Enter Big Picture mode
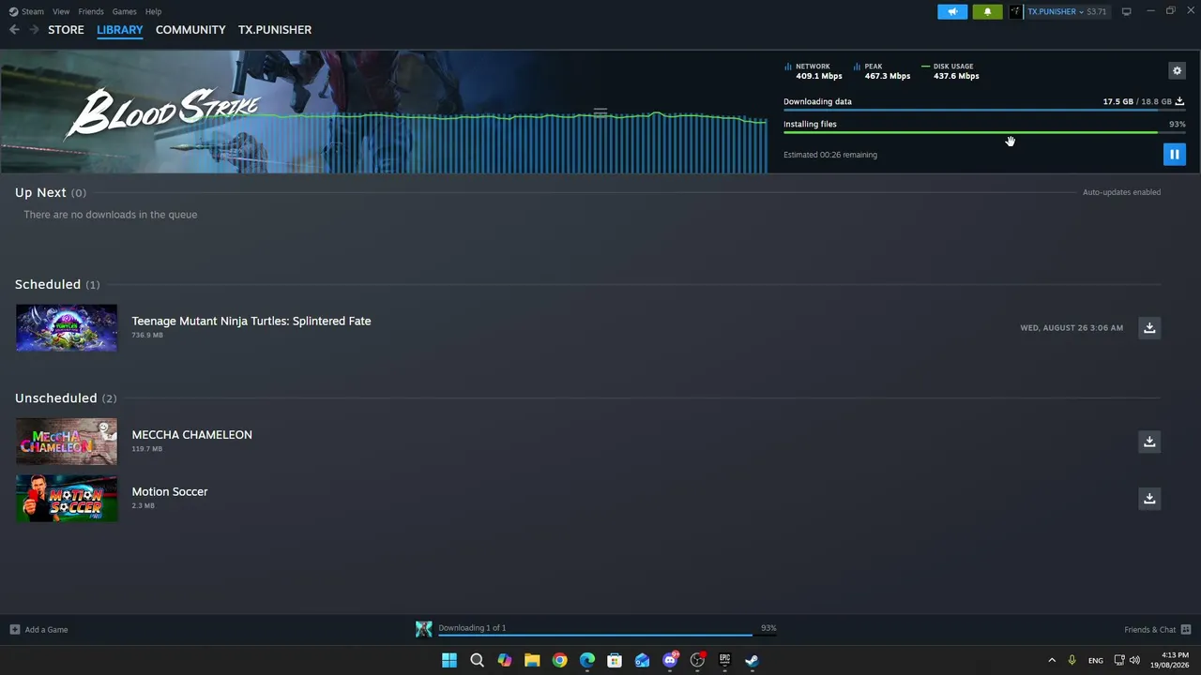The width and height of the screenshot is (1201, 675). click(1127, 11)
